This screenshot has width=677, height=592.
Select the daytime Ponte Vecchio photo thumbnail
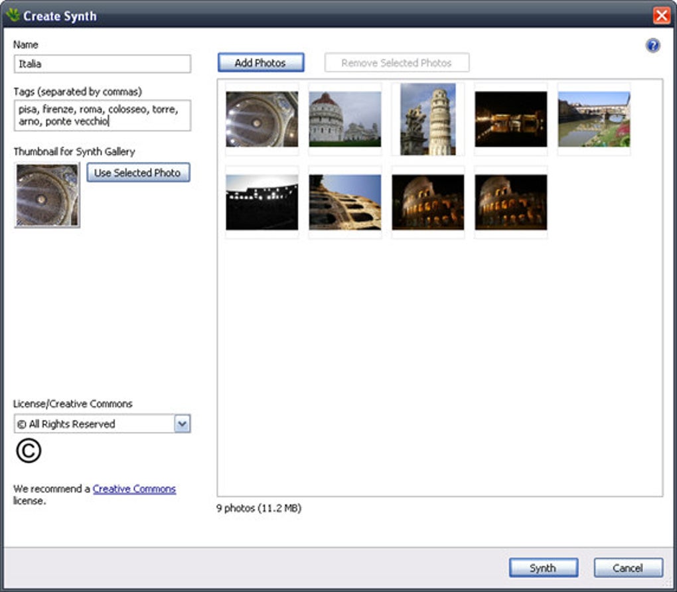(593, 119)
